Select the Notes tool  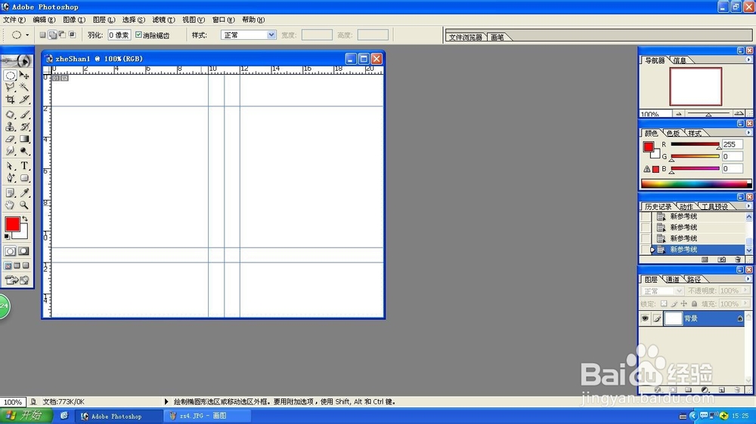[10, 193]
